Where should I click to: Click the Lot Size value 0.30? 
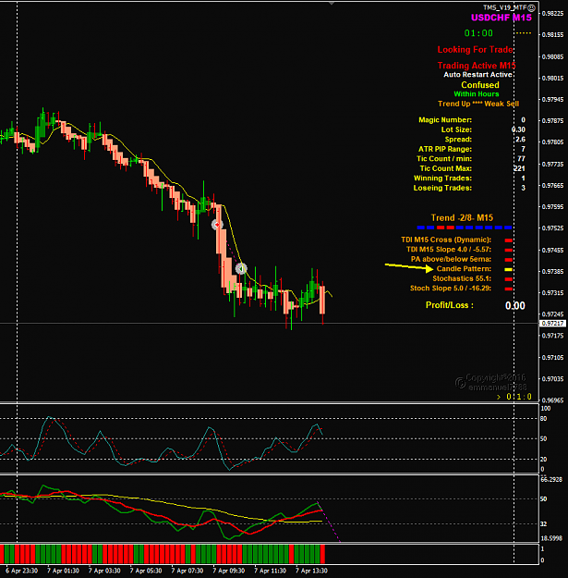[x=518, y=129]
